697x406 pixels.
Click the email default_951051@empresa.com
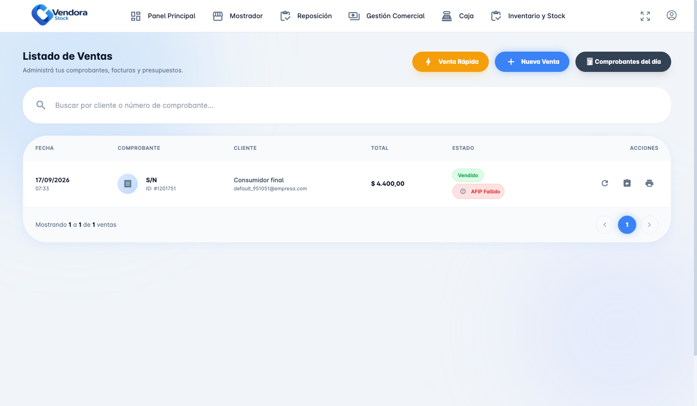click(270, 189)
